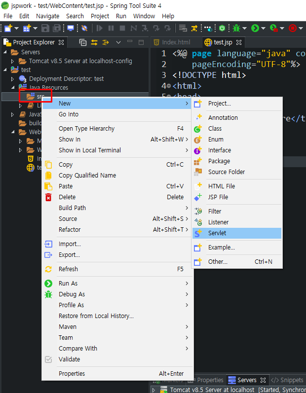Collapse the Servers tree node
Image resolution: width=306 pixels, height=393 pixels.
5,52
